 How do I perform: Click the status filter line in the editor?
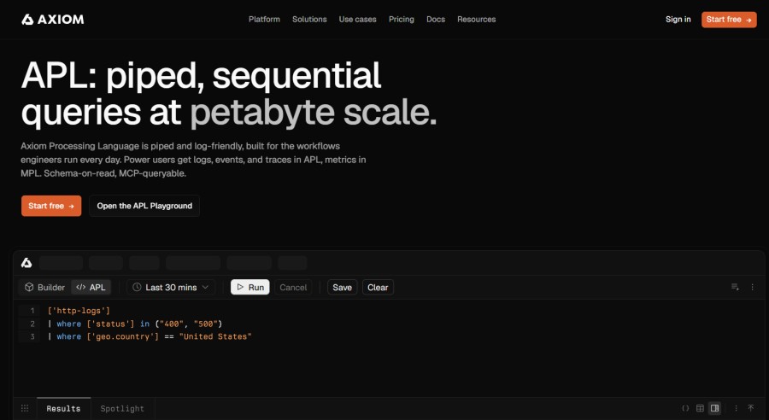coord(135,324)
